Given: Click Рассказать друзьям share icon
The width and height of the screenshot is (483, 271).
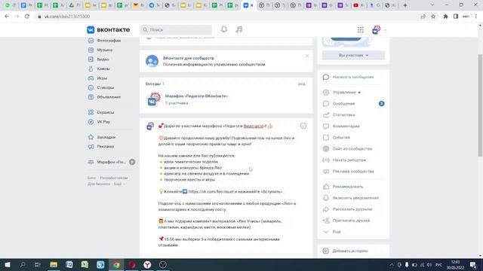Looking at the screenshot, I should pos(326,209).
